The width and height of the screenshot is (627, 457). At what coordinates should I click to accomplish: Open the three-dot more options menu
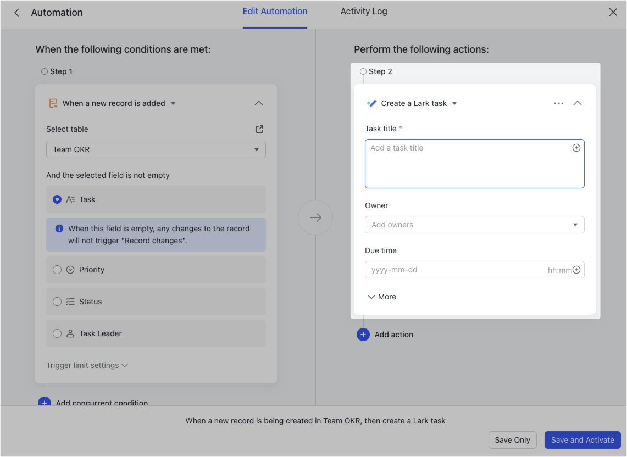click(x=559, y=103)
